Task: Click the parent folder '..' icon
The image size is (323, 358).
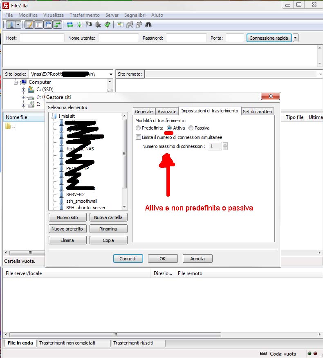Action: (x=8, y=126)
